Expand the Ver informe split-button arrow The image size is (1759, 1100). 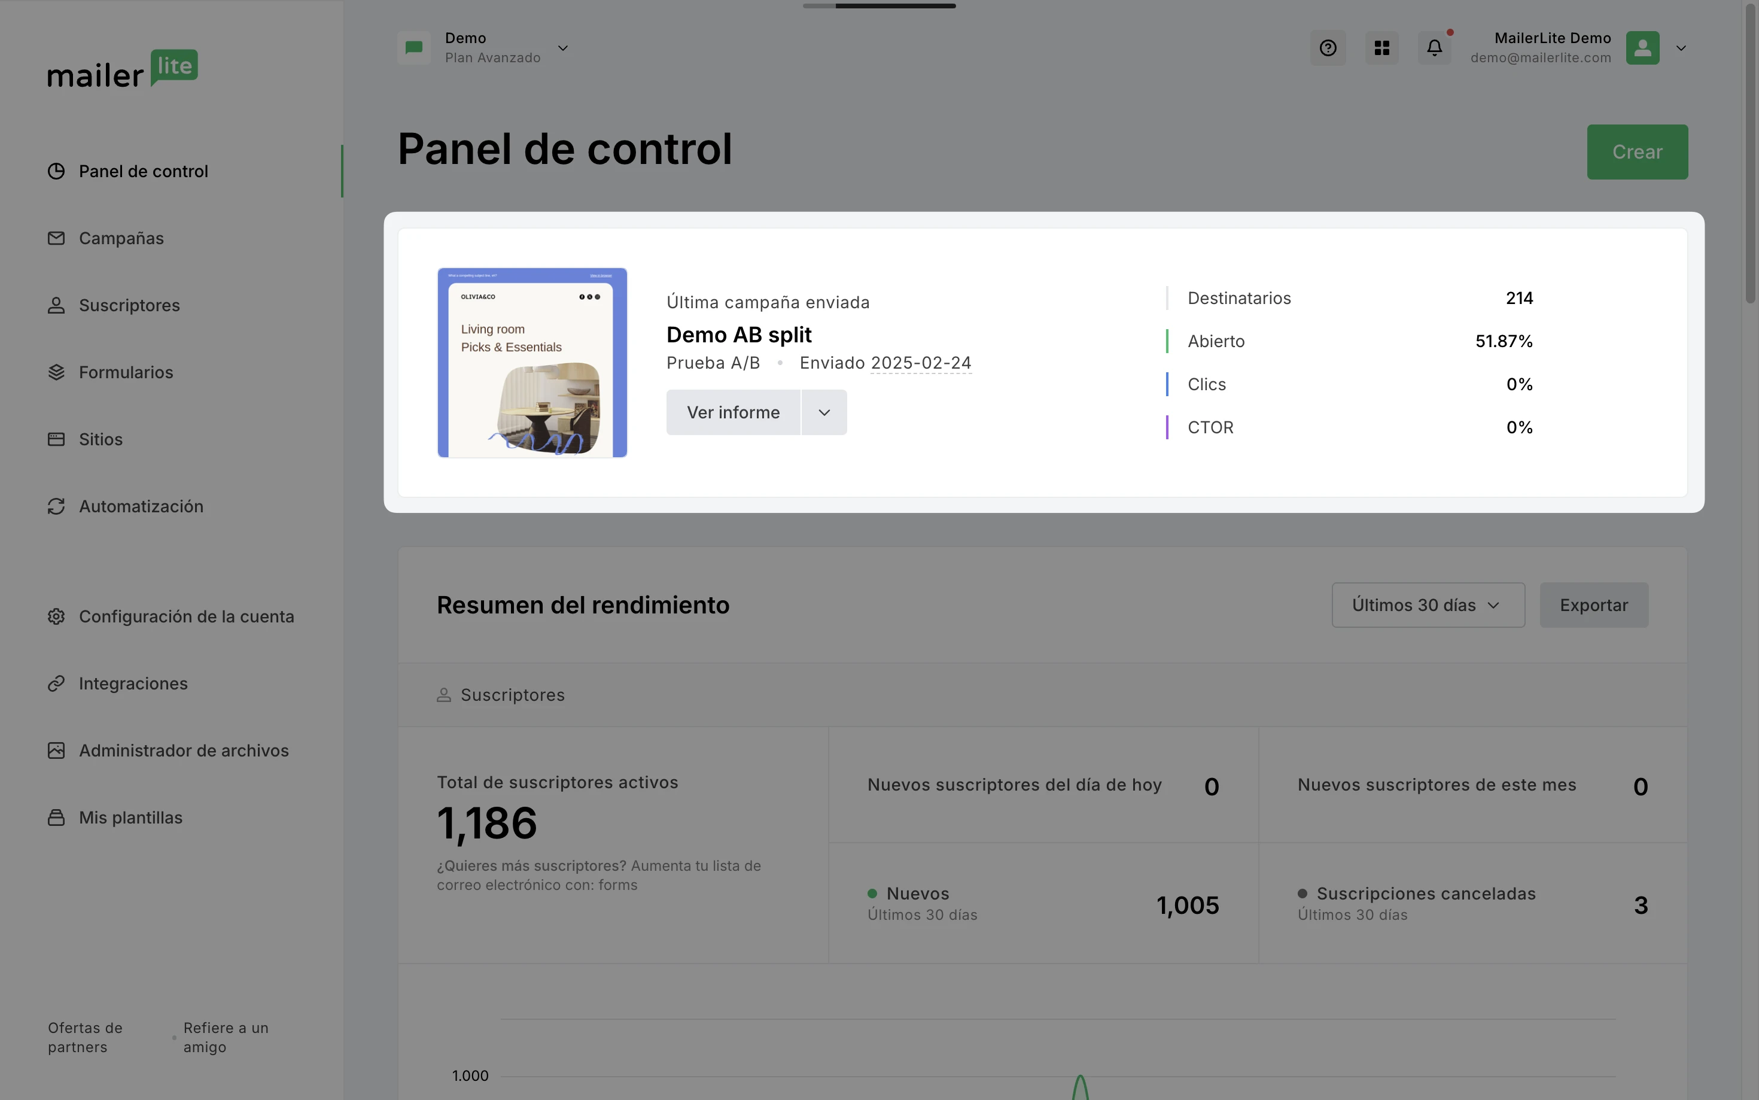pyautogui.click(x=824, y=412)
